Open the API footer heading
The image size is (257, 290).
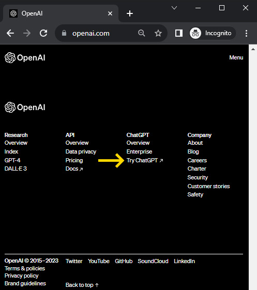[70, 135]
